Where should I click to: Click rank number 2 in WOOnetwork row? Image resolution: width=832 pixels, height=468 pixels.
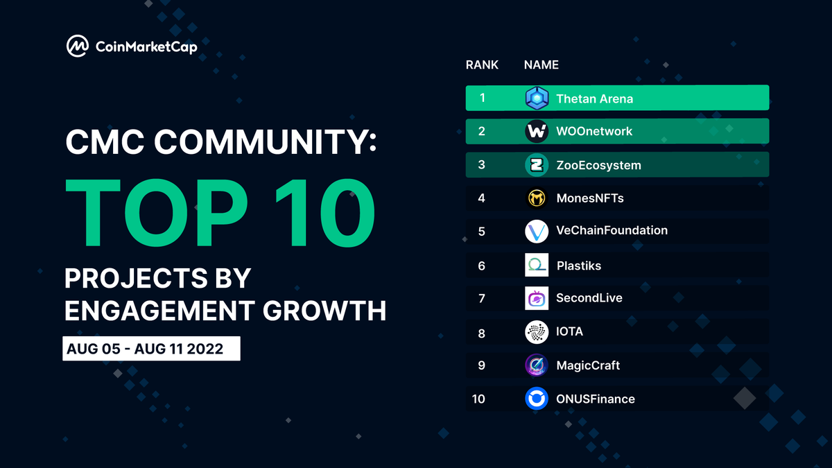pyautogui.click(x=482, y=131)
